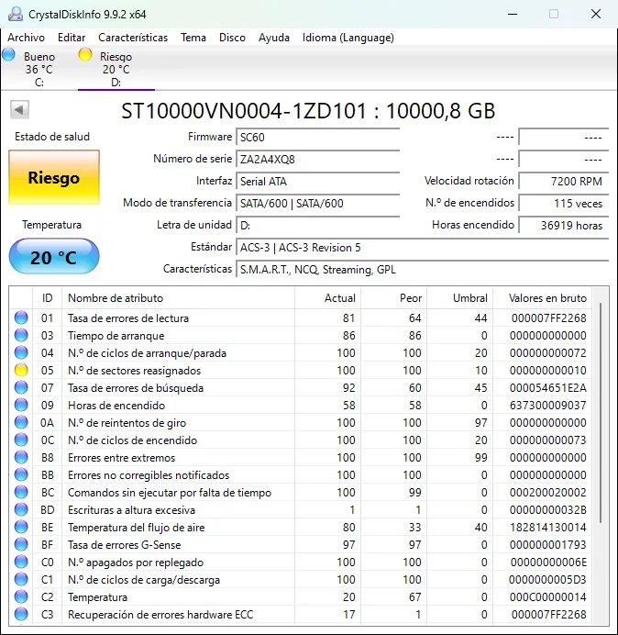Viewport: 618px width, 635px height.
Task: Click the yellow warning dot for sectores reasignados
Action: pyautogui.click(x=21, y=370)
